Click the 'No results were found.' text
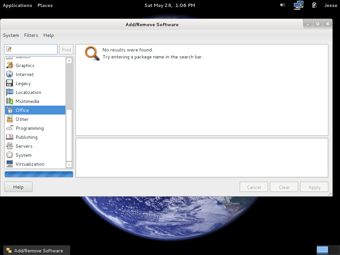The image size is (340, 255). point(127,50)
